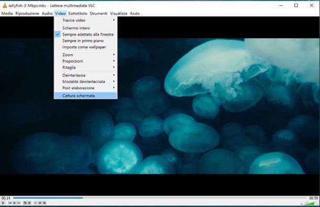
Task: Close the open Video menu in menu bar
Action: [x=60, y=14]
